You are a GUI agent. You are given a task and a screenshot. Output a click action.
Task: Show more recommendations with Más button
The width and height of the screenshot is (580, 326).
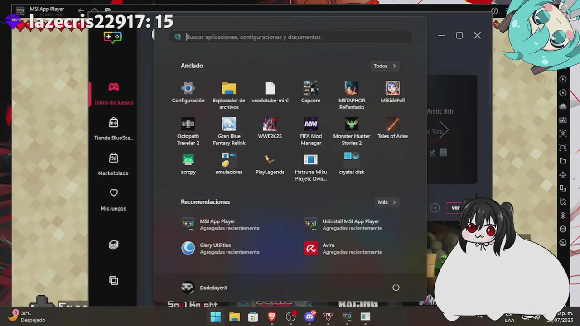[387, 202]
